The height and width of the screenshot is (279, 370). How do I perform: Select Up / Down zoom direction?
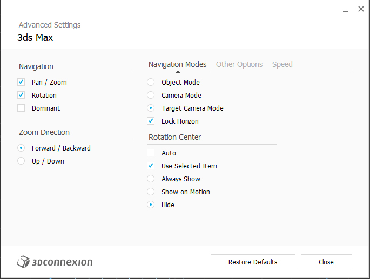[x=21, y=161]
